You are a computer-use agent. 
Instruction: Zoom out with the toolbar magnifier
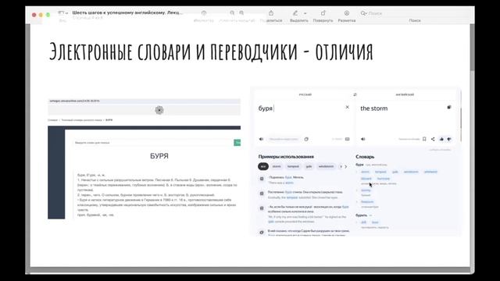pyautogui.click(x=232, y=13)
